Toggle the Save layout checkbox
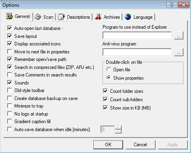This screenshot has width=191, height=153. pyautogui.click(x=10, y=36)
